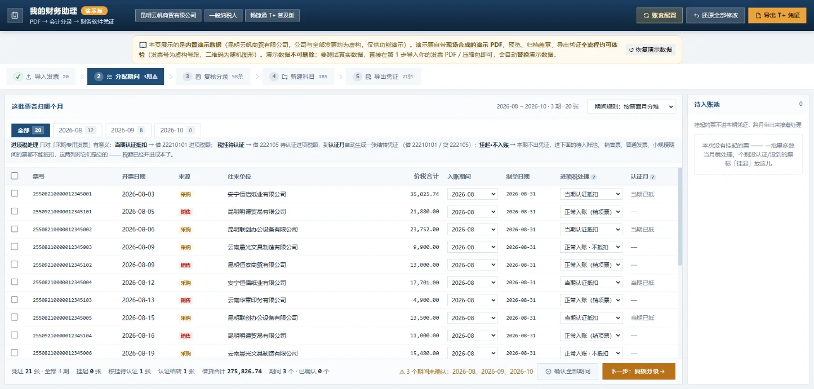Viewport: 814px width, 389px height.
Task: Click the app logo icon beside 我的财务助理
Action: pos(15,15)
